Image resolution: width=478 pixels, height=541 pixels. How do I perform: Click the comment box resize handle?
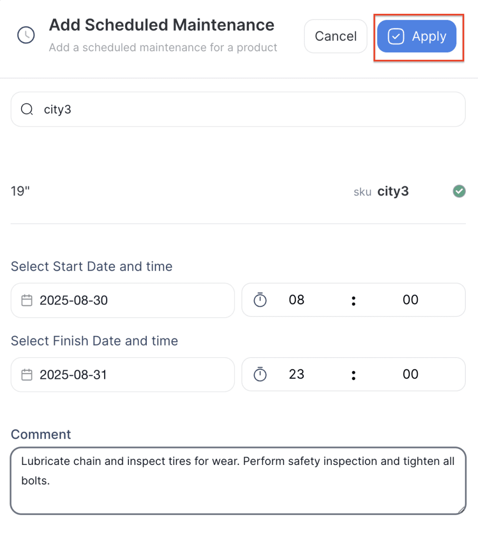[x=461, y=510]
